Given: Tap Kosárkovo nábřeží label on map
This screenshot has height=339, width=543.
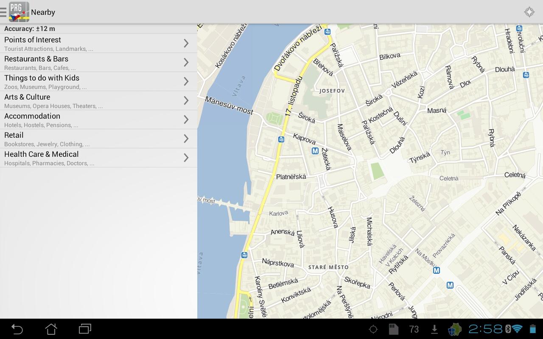Looking at the screenshot, I should coord(231,46).
